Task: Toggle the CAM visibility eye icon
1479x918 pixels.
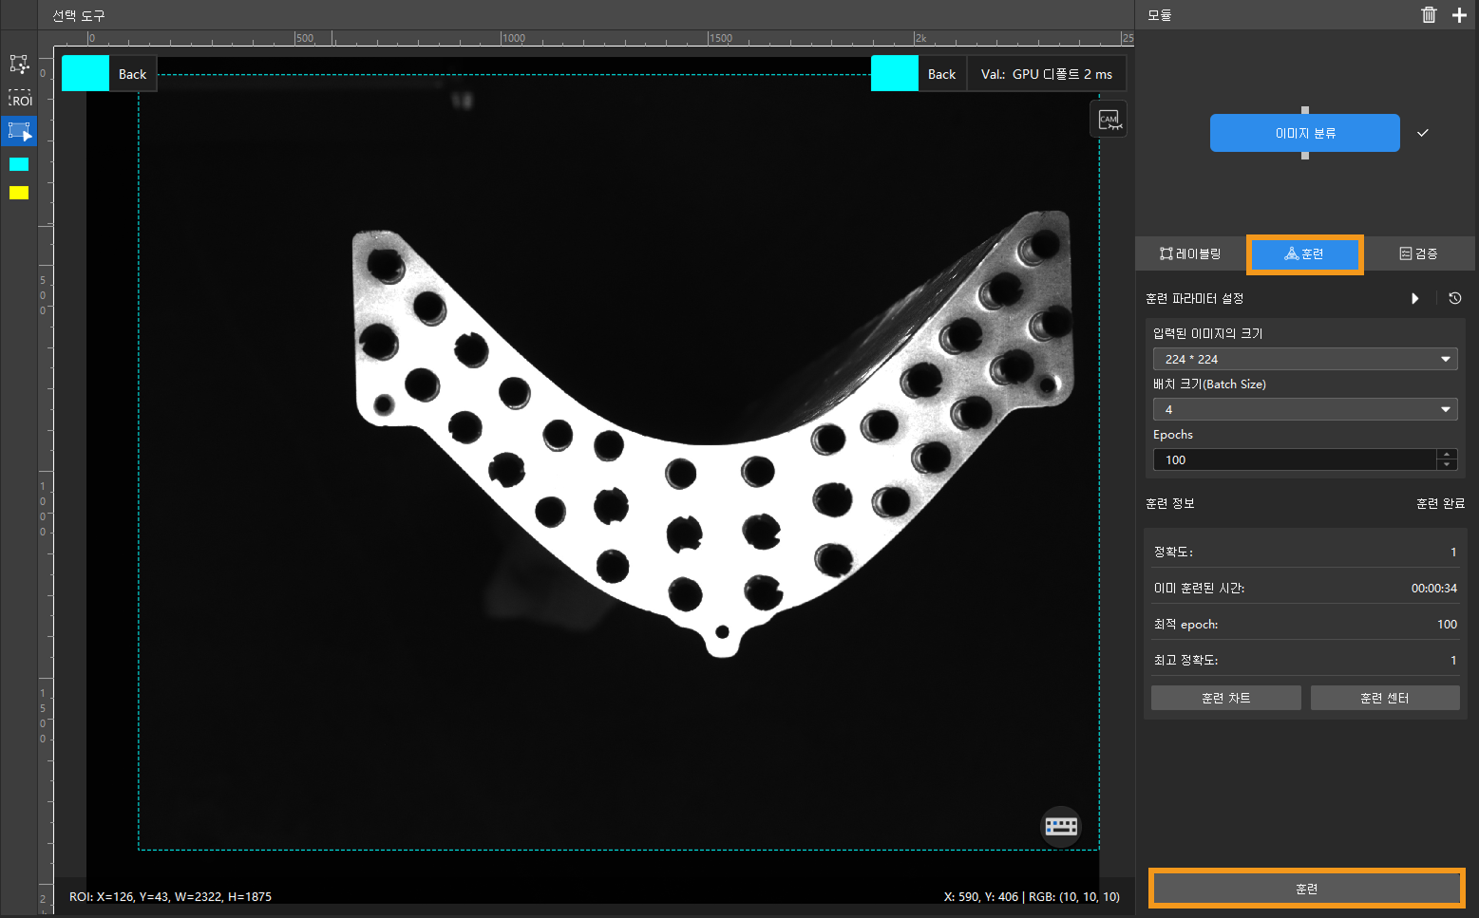Action: pos(1109,120)
